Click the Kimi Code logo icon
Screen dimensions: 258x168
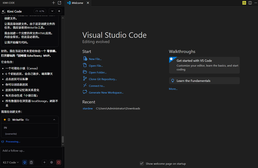[3, 11]
